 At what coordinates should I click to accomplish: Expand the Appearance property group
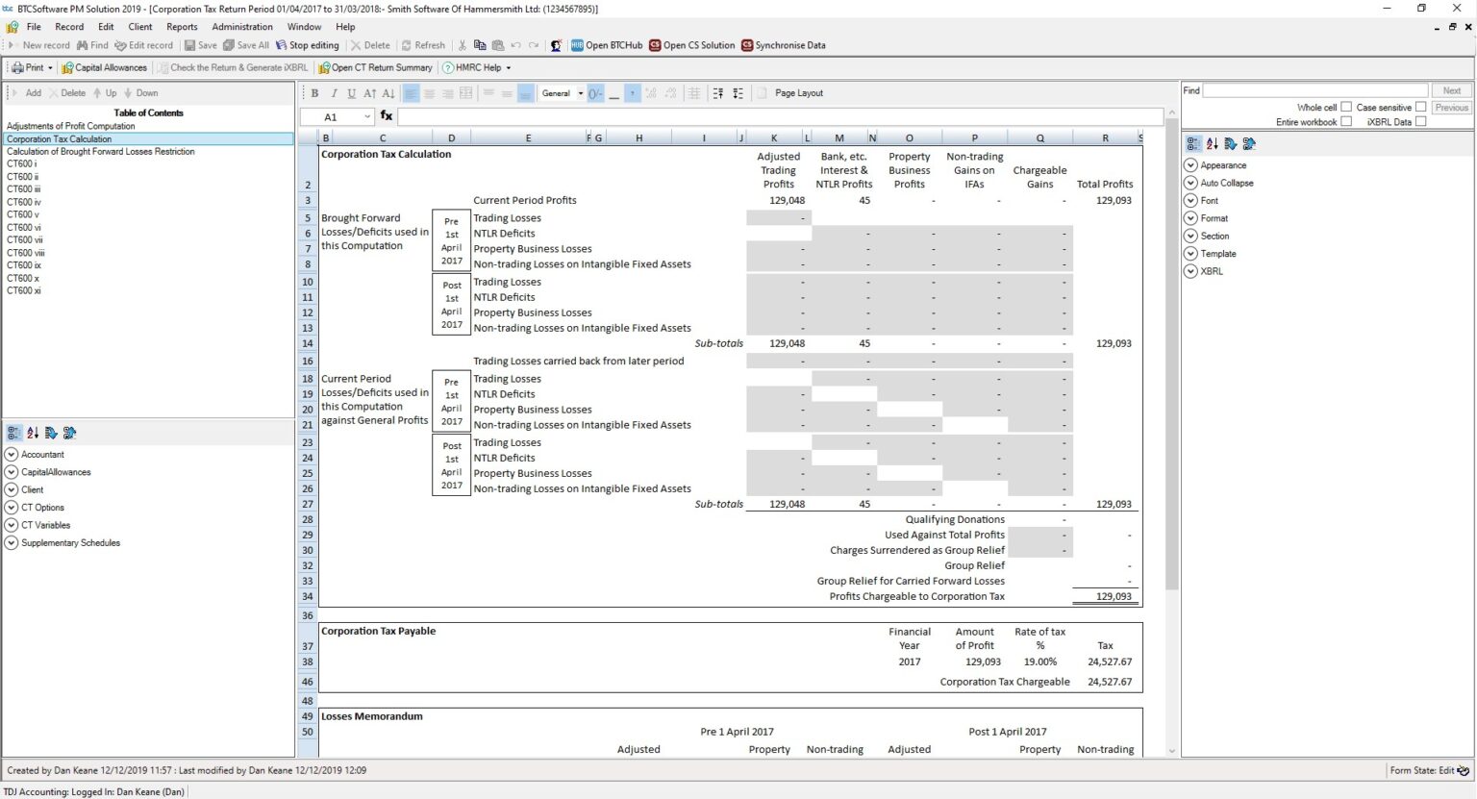(x=1190, y=165)
